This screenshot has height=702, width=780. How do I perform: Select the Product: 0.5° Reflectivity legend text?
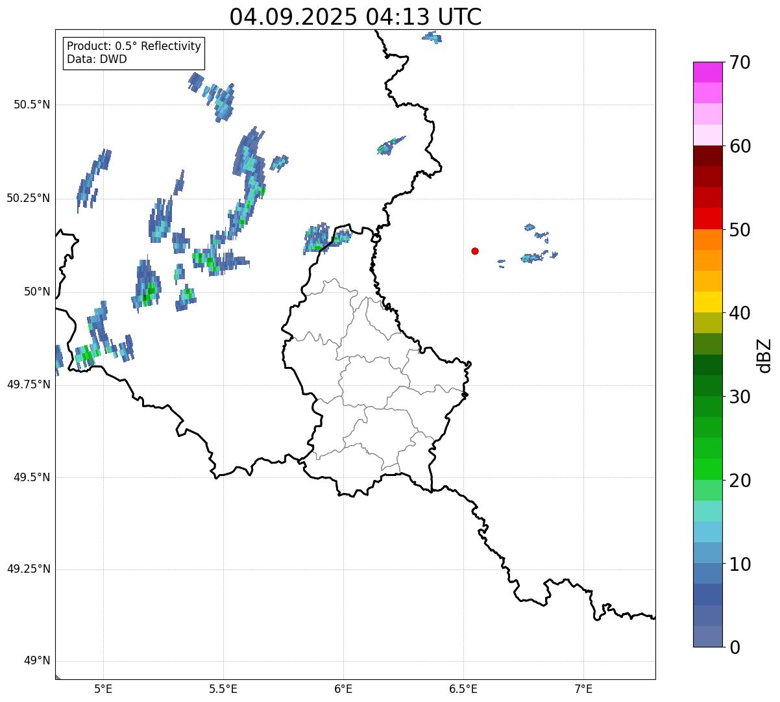click(134, 47)
